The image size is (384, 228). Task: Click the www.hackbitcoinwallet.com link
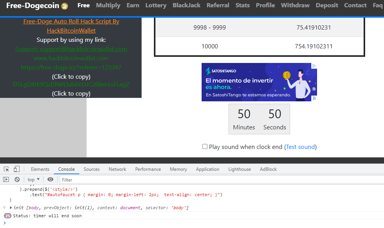tap(71, 58)
